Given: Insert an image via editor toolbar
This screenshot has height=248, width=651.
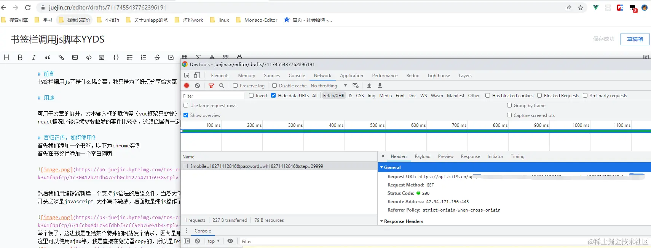Looking at the screenshot, I should click(x=75, y=57).
